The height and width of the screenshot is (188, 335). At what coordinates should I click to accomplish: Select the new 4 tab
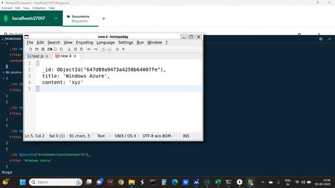[x=66, y=56]
